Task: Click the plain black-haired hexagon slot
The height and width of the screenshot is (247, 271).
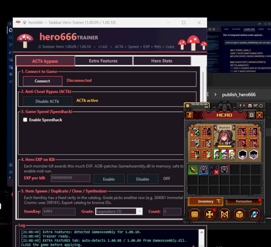Action: click(x=243, y=155)
